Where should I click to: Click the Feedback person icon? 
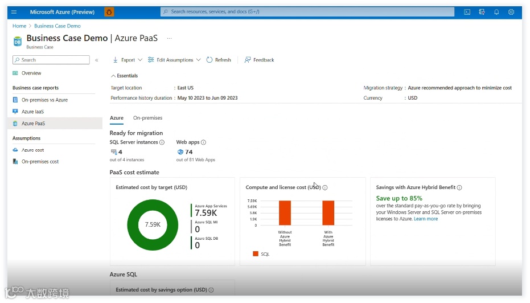point(248,60)
